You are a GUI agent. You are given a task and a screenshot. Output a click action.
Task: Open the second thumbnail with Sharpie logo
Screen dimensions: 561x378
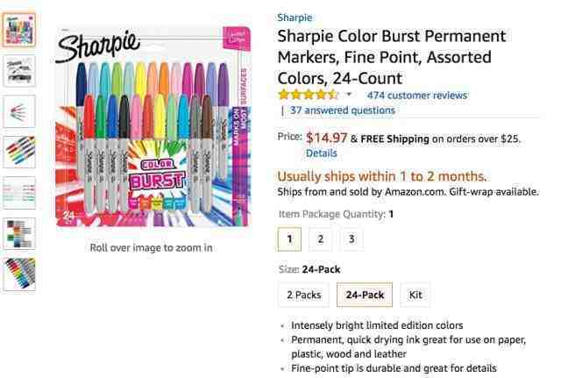click(18, 71)
